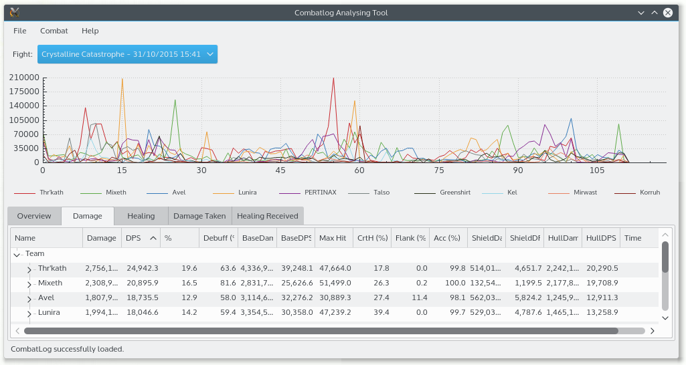This screenshot has width=686, height=365.
Task: Sort by the % column header
Action: (180, 238)
